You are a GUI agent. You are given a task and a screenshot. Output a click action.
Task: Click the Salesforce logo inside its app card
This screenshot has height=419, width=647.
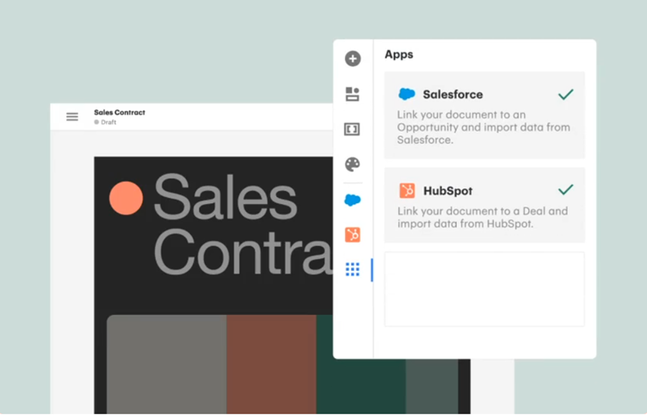point(407,95)
